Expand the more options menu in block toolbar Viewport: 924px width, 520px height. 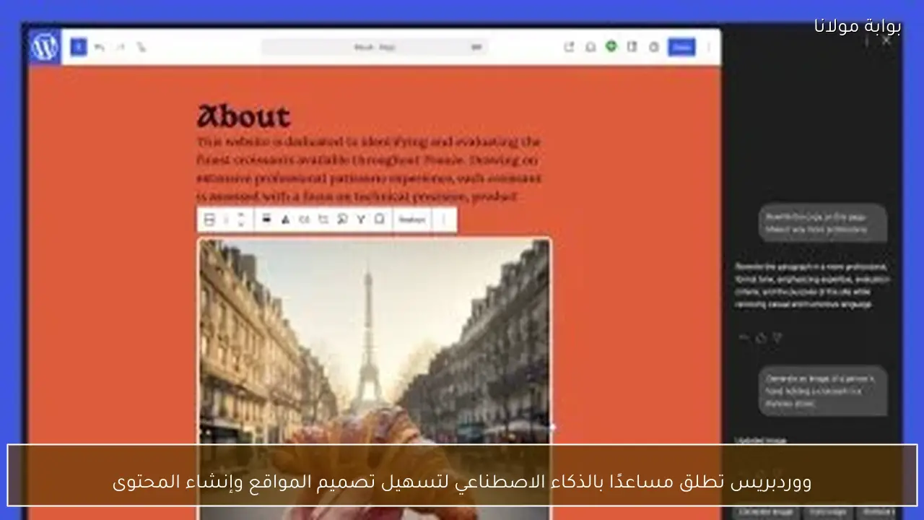point(442,220)
